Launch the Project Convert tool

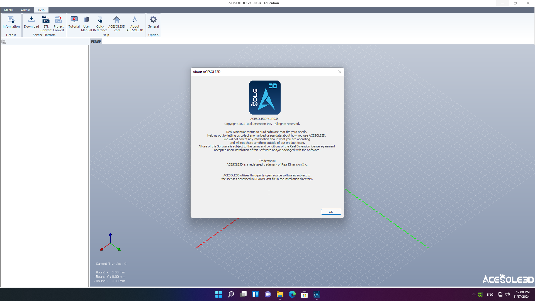point(59,23)
